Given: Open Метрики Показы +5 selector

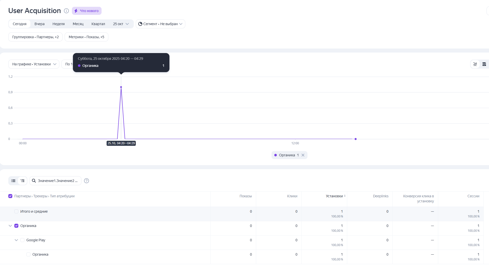Looking at the screenshot, I should [x=86, y=37].
